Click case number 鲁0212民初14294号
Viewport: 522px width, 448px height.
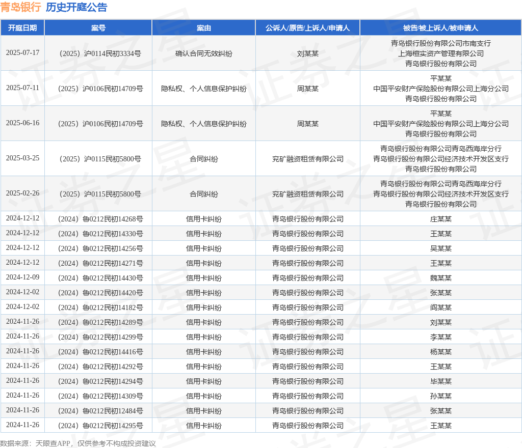(113, 381)
